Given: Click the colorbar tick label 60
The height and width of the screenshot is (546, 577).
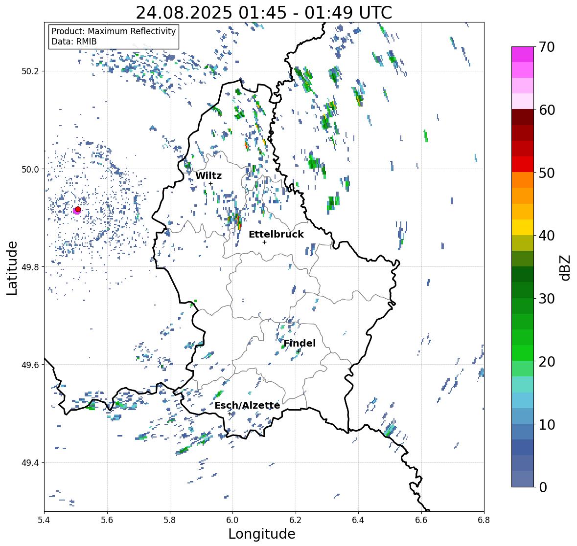Looking at the screenshot, I should (x=547, y=110).
